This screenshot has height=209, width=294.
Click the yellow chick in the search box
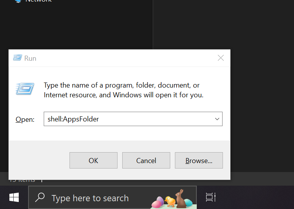click(170, 201)
